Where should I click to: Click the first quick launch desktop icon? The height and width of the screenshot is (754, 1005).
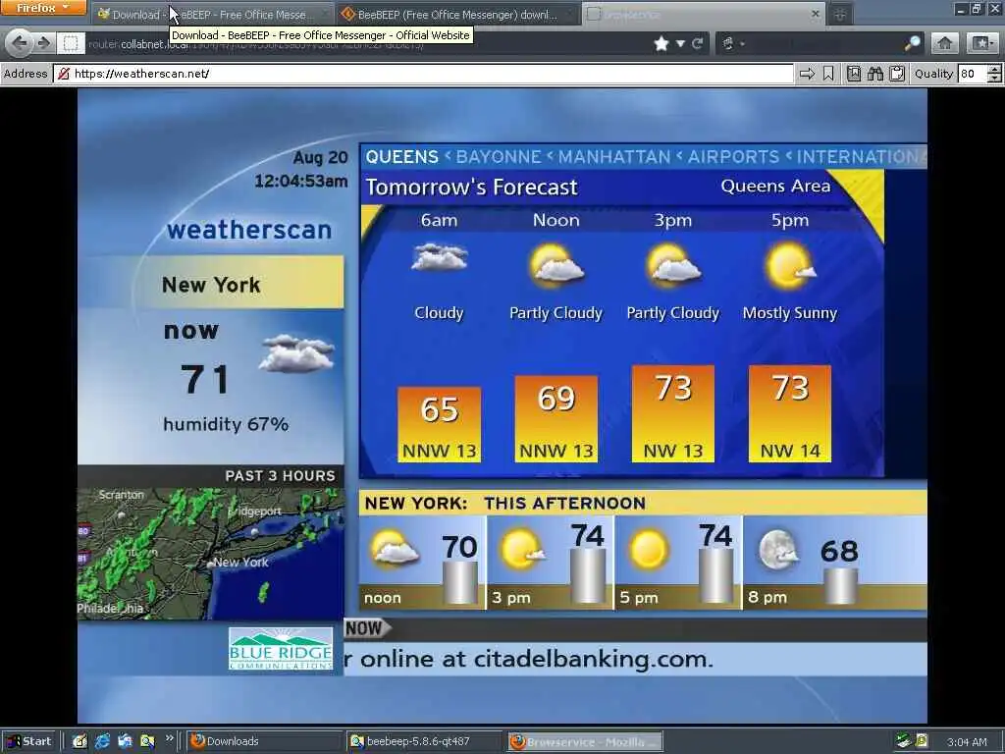[x=79, y=741]
